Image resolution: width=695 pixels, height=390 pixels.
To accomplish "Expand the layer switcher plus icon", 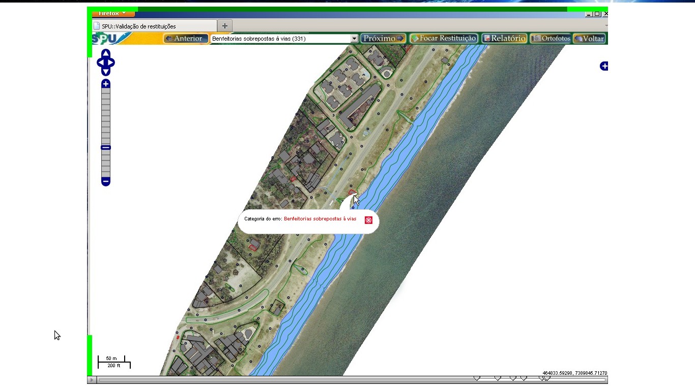I will point(604,66).
